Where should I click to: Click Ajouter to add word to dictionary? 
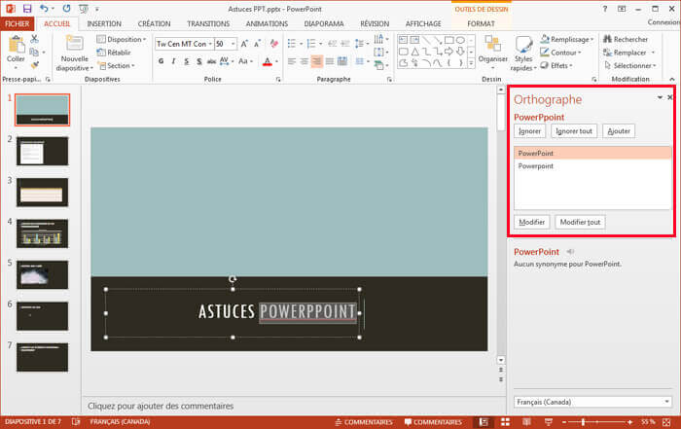point(619,130)
